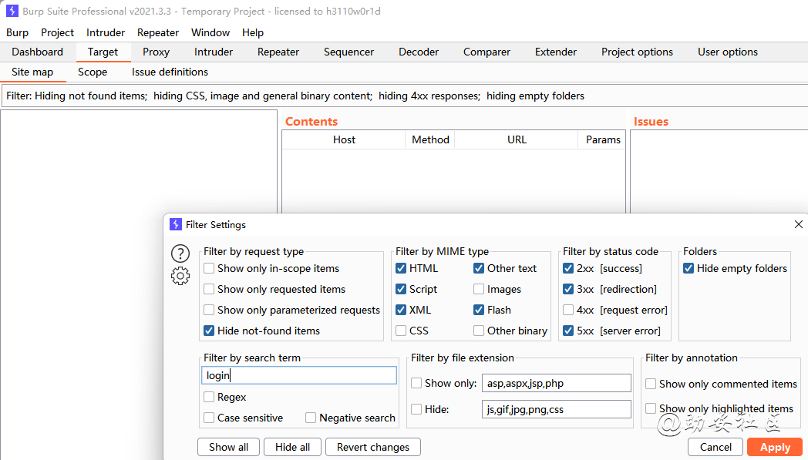Uncheck Hide empty folders

click(688, 268)
